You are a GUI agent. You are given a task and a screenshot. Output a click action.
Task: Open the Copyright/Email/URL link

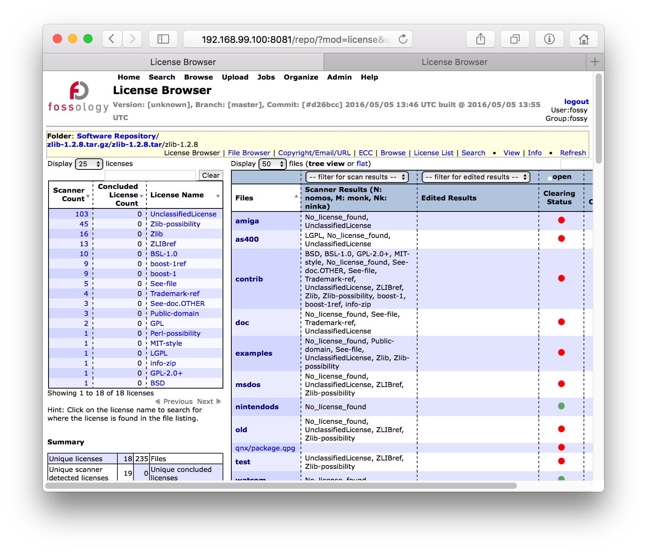tap(314, 153)
